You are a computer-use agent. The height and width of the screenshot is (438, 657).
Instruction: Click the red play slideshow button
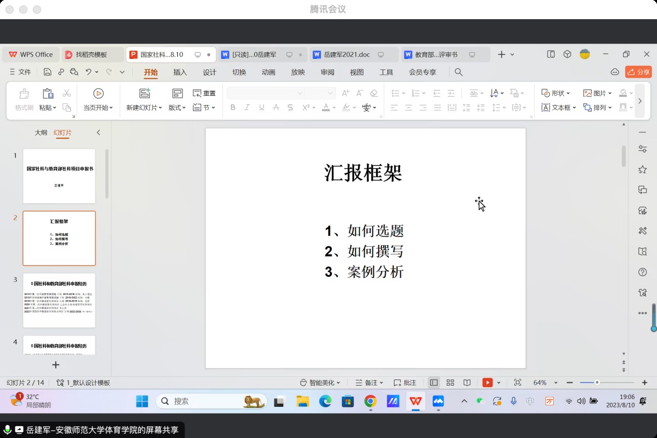487,383
